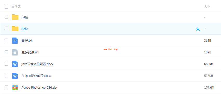Sort by the 文件名 column header
The width and height of the screenshot is (221, 98).
tap(16, 7)
